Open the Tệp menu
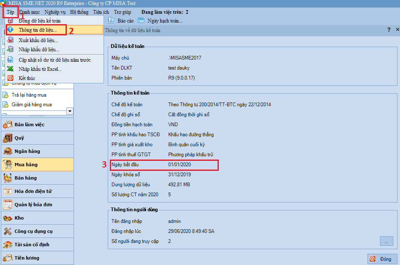 pos(10,12)
